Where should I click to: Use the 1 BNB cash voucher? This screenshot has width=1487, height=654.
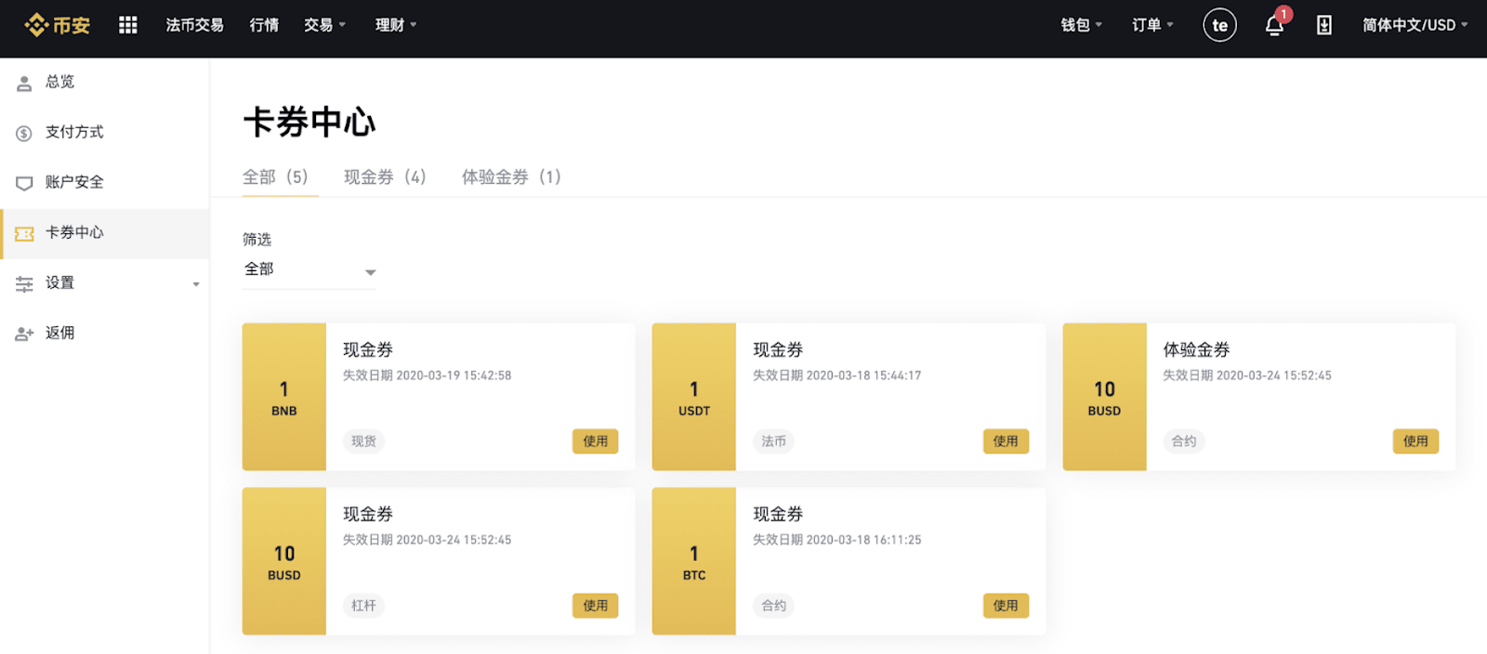click(x=596, y=441)
